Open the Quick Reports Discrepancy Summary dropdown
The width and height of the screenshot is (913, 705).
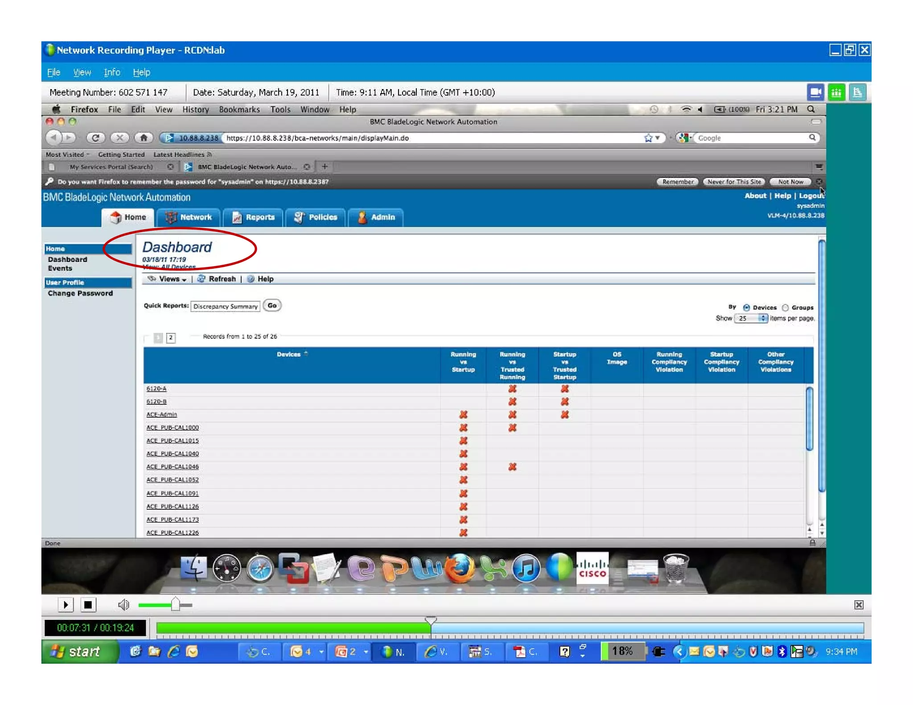pyautogui.click(x=225, y=306)
